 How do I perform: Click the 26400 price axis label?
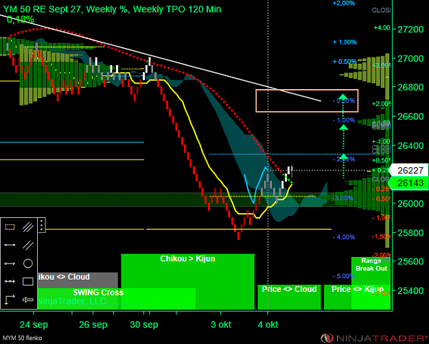coord(412,146)
